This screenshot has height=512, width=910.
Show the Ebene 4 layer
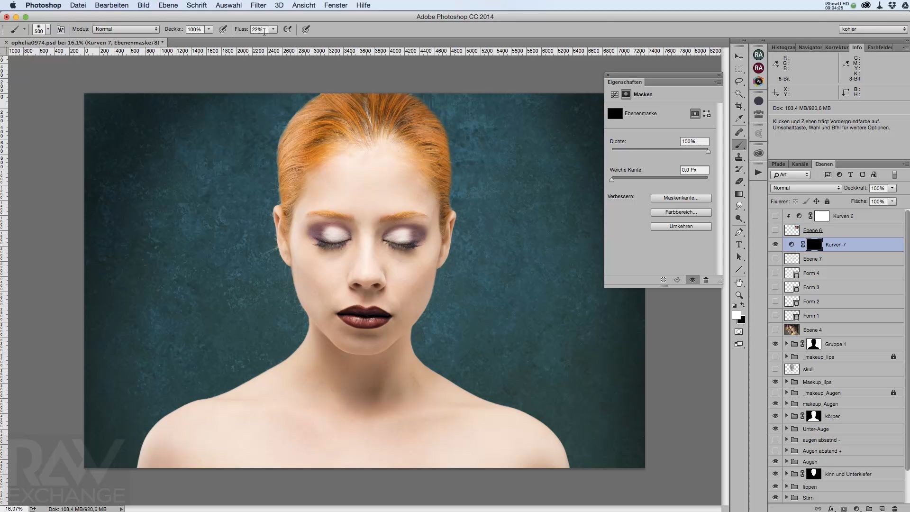tap(775, 330)
